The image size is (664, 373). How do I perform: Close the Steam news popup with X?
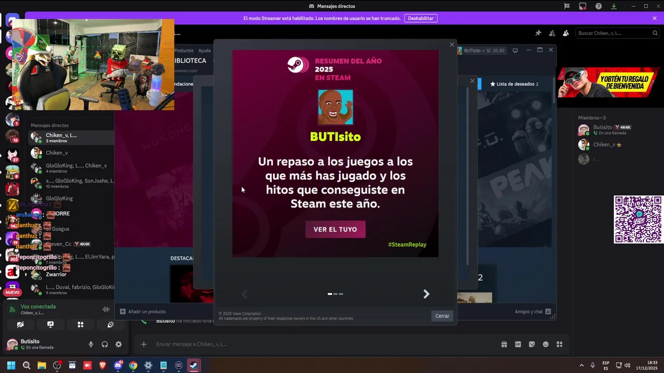click(452, 45)
